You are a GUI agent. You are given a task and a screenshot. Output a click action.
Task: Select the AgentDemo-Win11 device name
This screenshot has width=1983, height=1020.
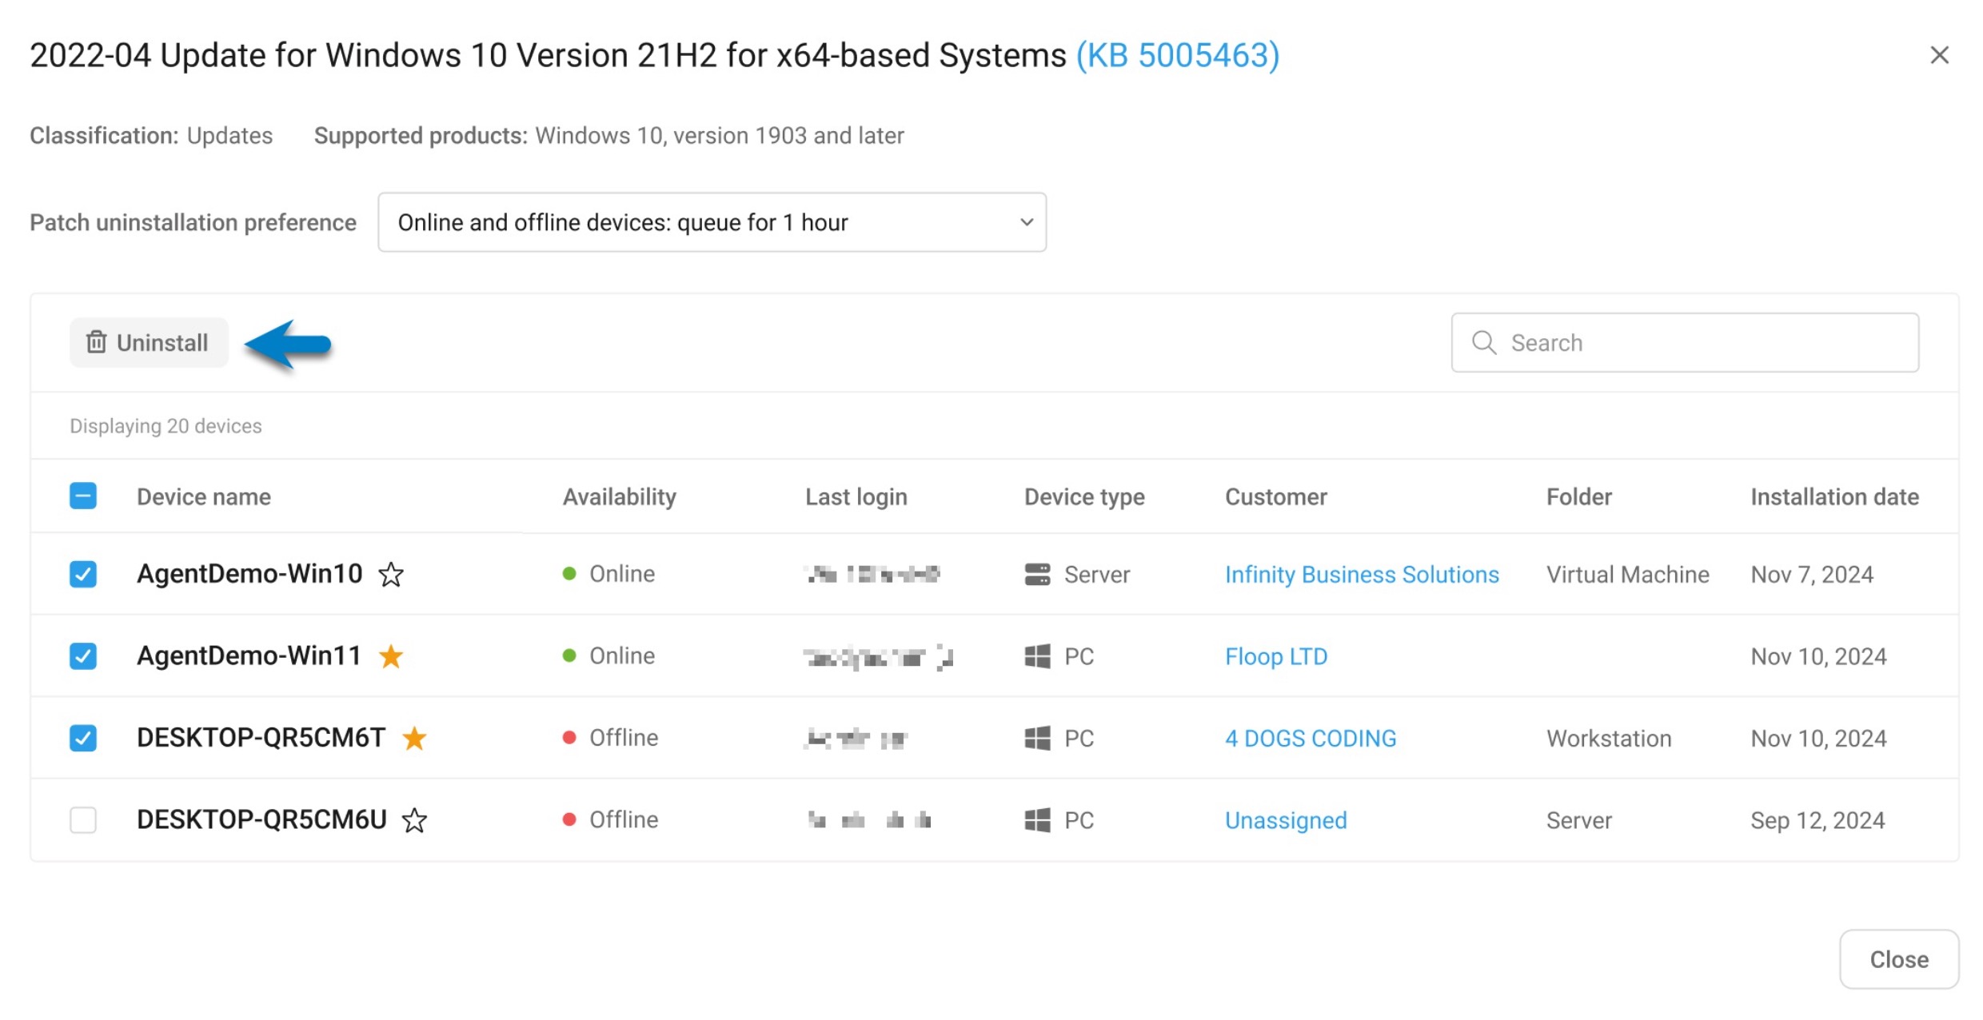tap(249, 656)
